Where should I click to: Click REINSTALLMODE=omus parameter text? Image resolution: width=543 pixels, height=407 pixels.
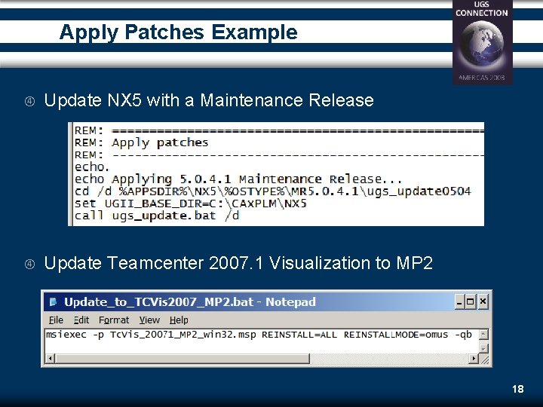coord(396,335)
